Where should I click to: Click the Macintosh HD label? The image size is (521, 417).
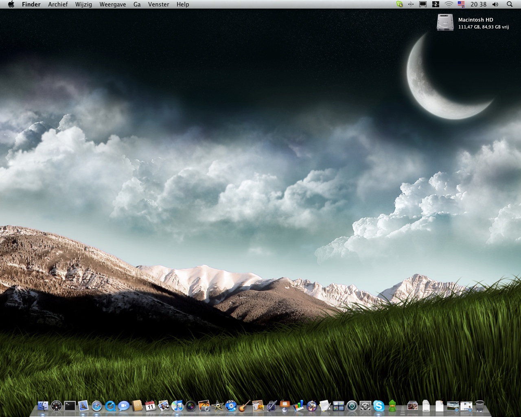475,20
